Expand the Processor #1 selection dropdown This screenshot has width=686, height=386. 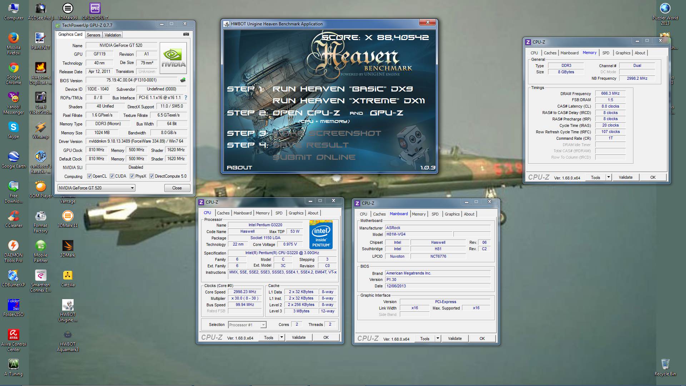(247, 325)
